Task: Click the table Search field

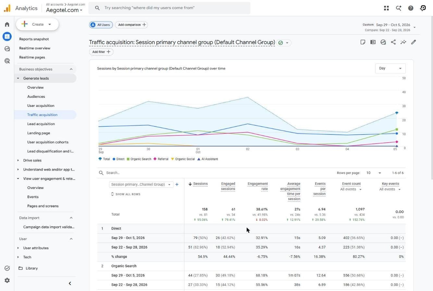Action: click(214, 173)
